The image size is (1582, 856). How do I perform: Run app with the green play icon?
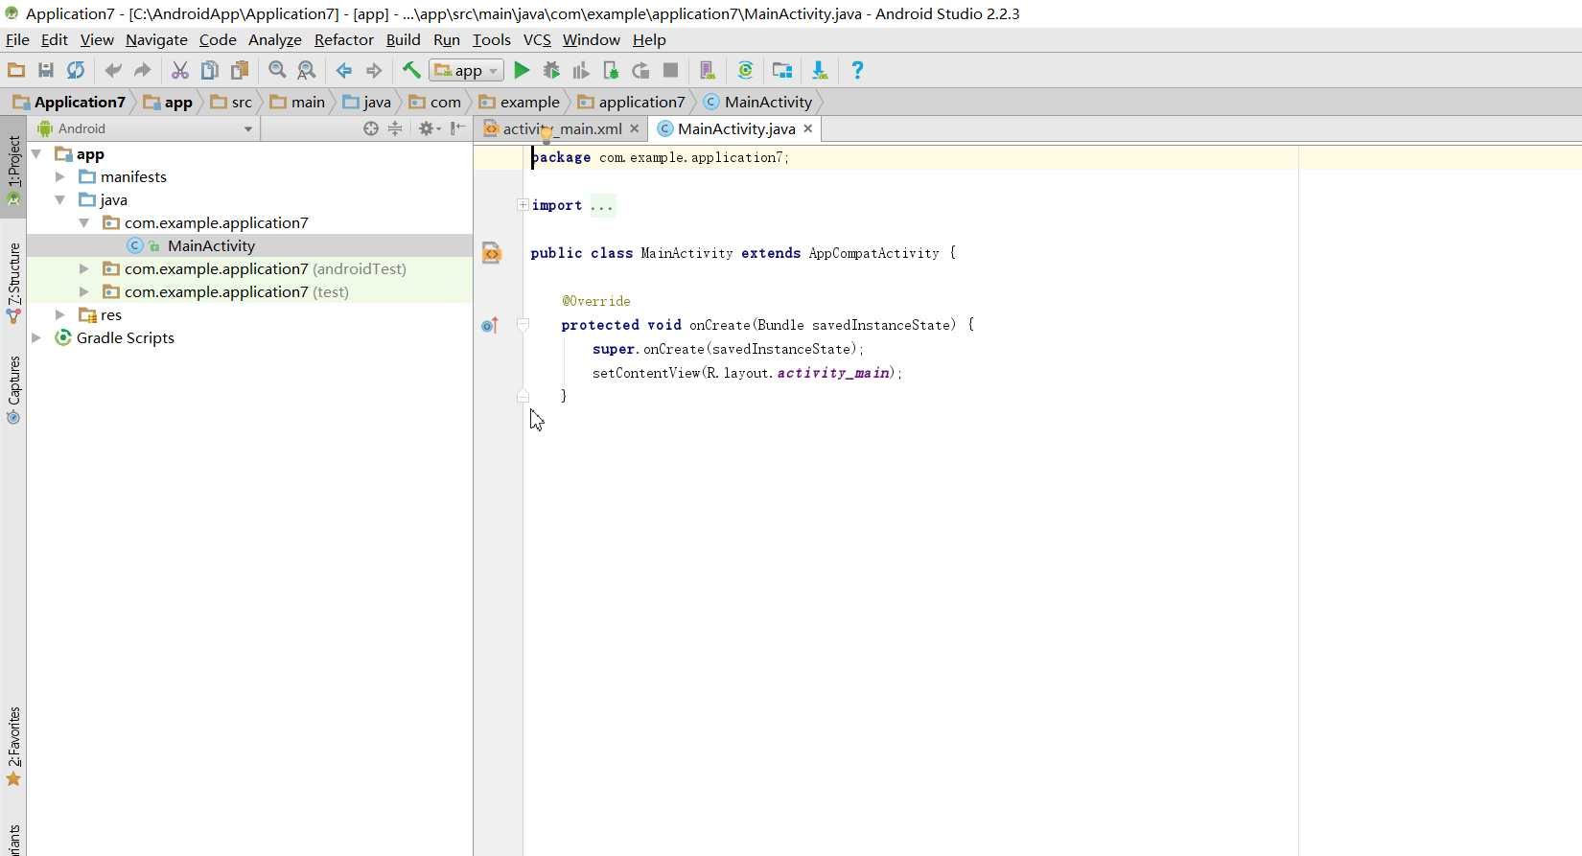click(x=522, y=70)
